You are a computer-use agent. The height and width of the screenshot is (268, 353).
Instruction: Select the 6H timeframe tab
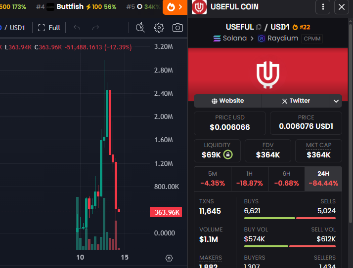286,179
